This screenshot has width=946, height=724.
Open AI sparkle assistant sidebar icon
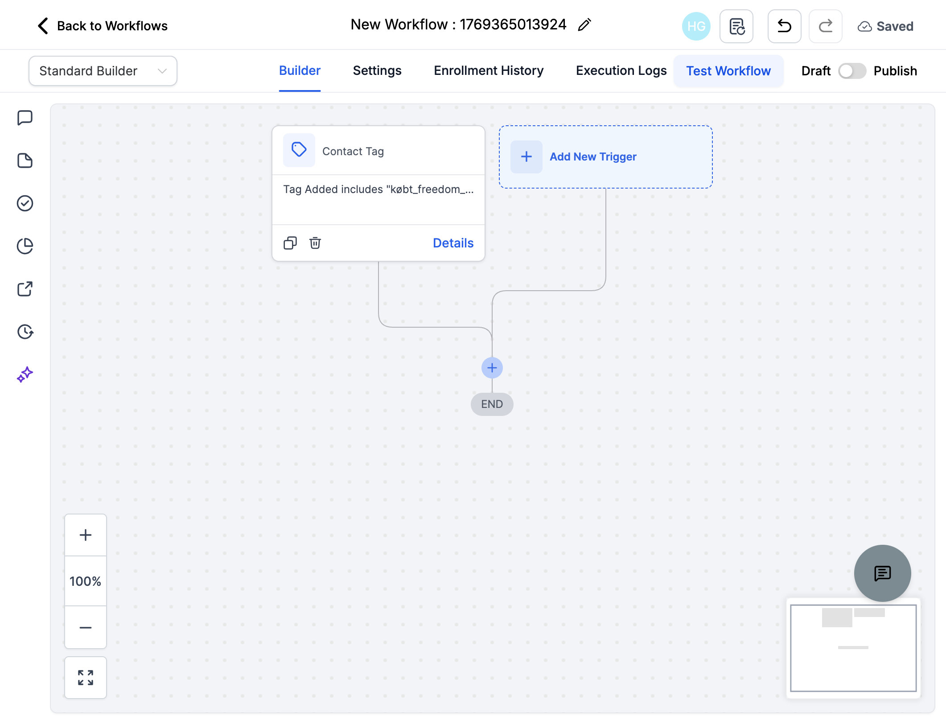(x=25, y=374)
